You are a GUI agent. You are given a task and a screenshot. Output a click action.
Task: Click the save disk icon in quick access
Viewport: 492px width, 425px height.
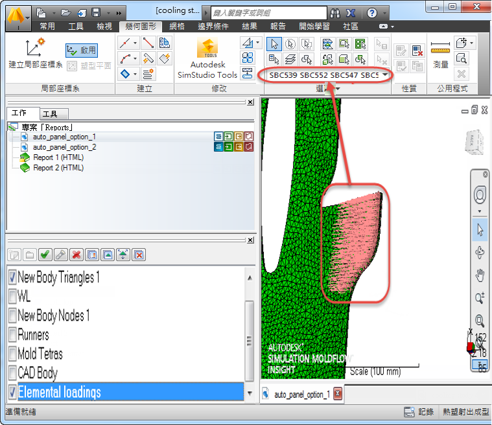(x=96, y=13)
